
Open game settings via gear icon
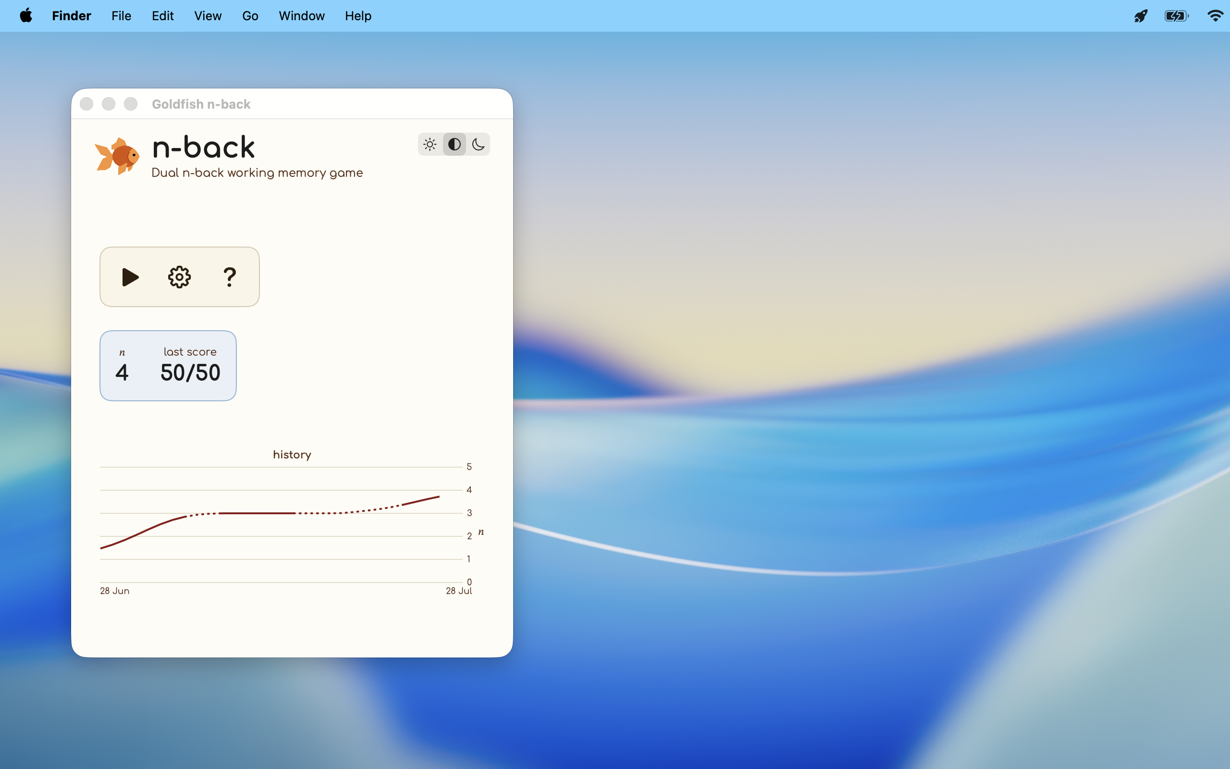pyautogui.click(x=179, y=277)
